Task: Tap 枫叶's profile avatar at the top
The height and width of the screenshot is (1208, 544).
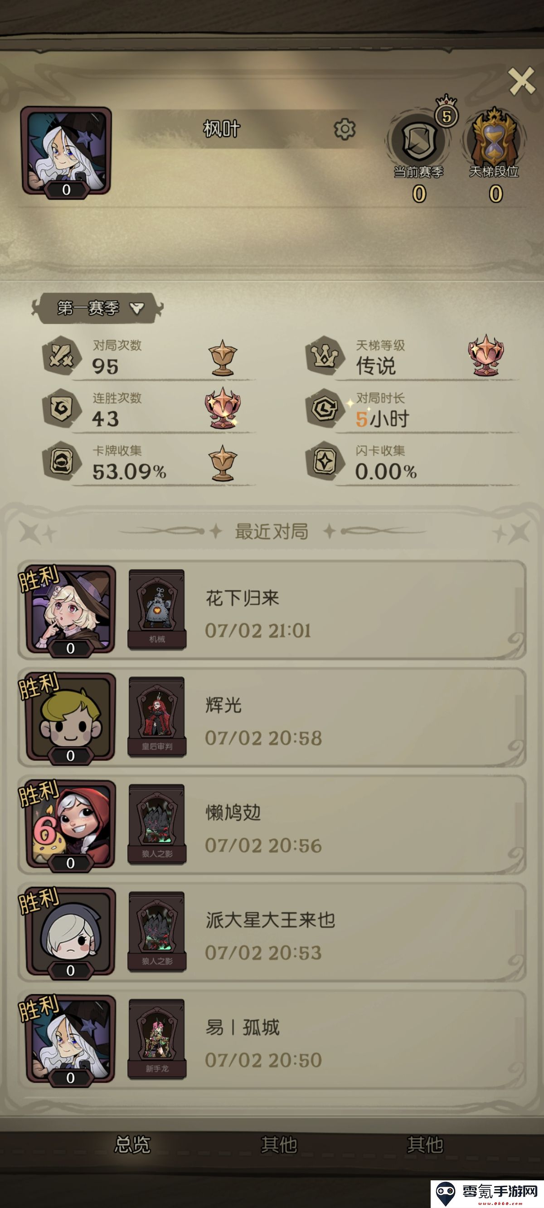Action: coord(66,151)
